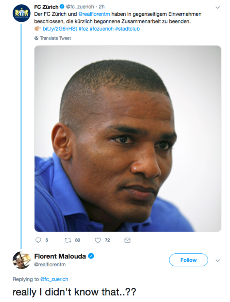
Task: Click the #fcz hashtag
Action: pyautogui.click(x=84, y=29)
